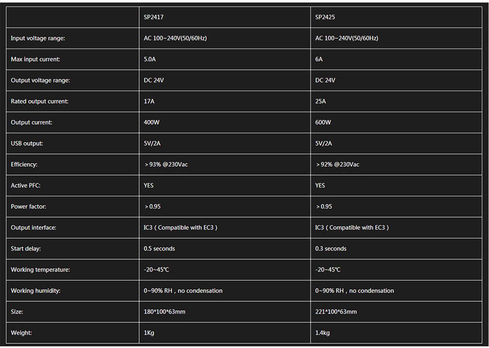Click the "Output interface:" label
489x348 pixels.
point(33,227)
